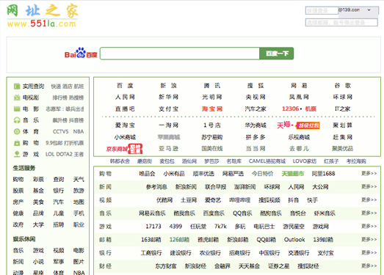
Task: Select 小说 under 娱乐休闲
Action: (x=38, y=262)
